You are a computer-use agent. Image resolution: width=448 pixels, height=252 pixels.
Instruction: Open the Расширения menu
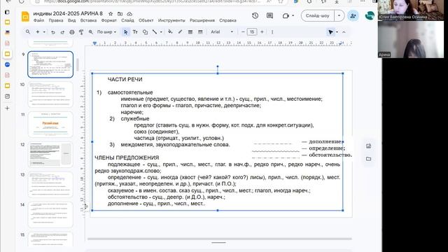click(202, 20)
